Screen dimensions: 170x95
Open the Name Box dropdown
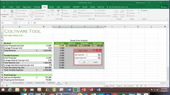[x=12, y=23]
